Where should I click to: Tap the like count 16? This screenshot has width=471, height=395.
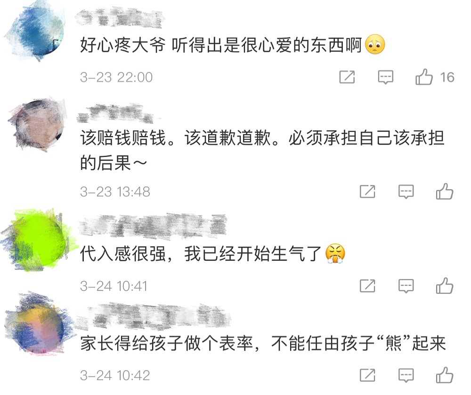coord(447,77)
